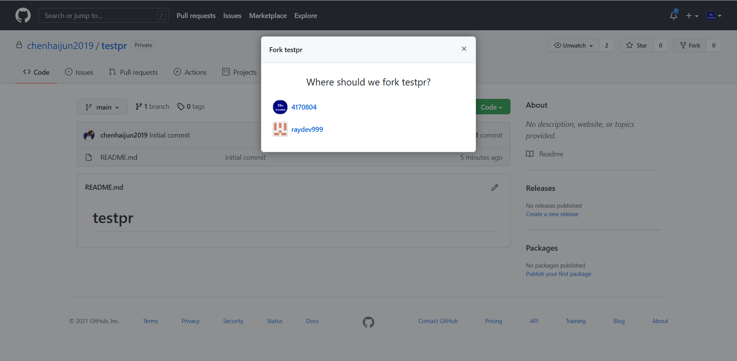The image size is (737, 361).
Task: Open the Contact GitHub footer link
Action: 438,321
